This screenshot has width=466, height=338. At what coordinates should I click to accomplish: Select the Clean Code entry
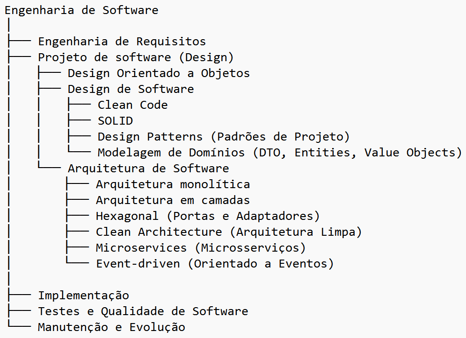click(x=132, y=105)
